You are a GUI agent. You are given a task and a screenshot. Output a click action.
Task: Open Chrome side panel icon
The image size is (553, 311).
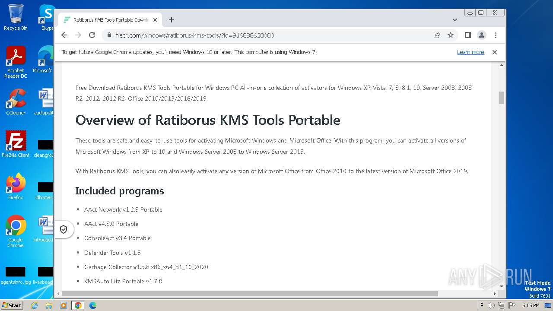(x=467, y=35)
